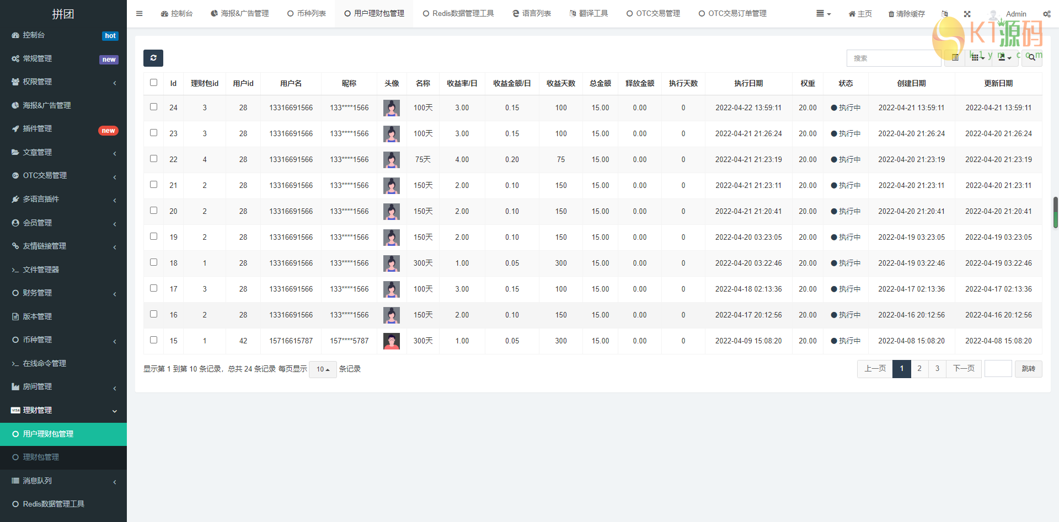Sort by the 权重 column header

tap(807, 83)
